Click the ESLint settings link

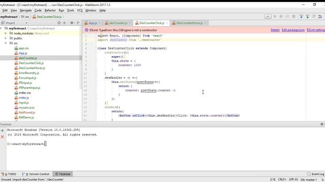click(x=316, y=30)
